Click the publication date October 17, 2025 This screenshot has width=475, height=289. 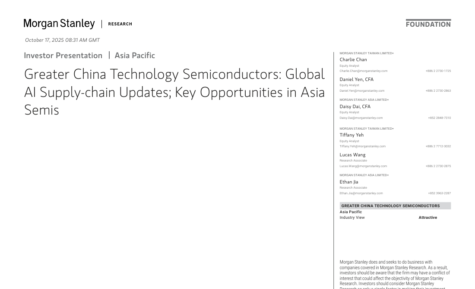click(x=62, y=40)
